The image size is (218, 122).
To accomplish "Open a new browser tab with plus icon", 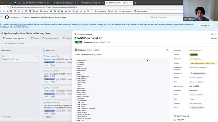I will [135, 3].
